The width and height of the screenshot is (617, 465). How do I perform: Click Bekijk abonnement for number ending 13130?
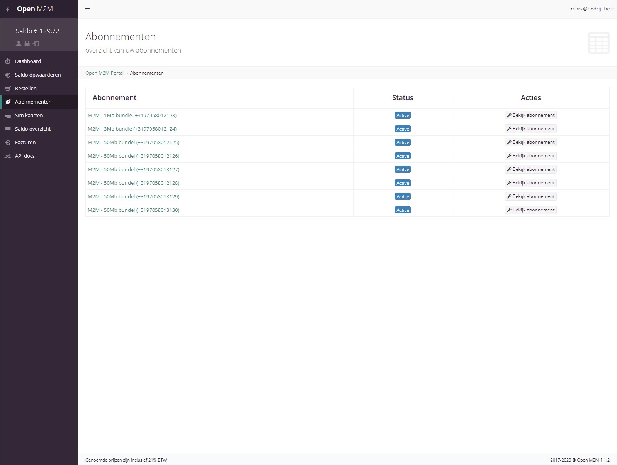[530, 210]
